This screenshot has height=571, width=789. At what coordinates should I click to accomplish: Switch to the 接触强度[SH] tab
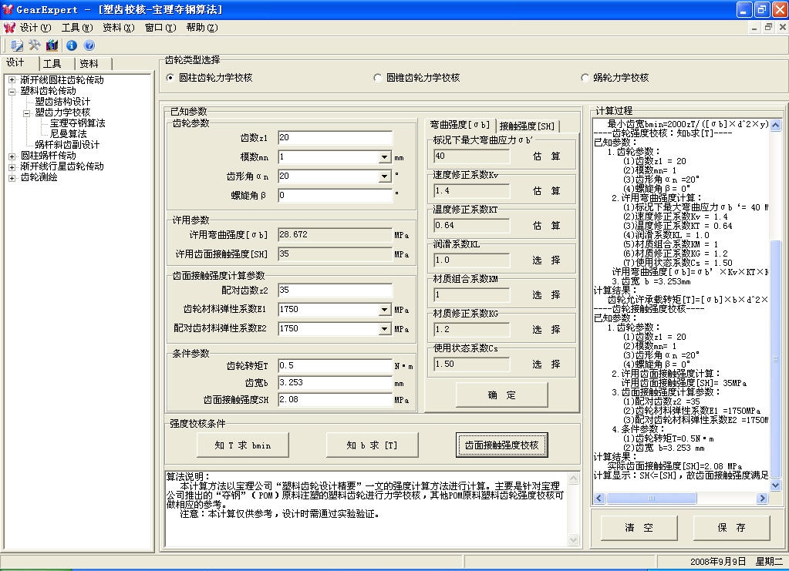(528, 126)
